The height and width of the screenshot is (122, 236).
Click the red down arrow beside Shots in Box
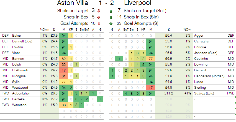(99, 17)
